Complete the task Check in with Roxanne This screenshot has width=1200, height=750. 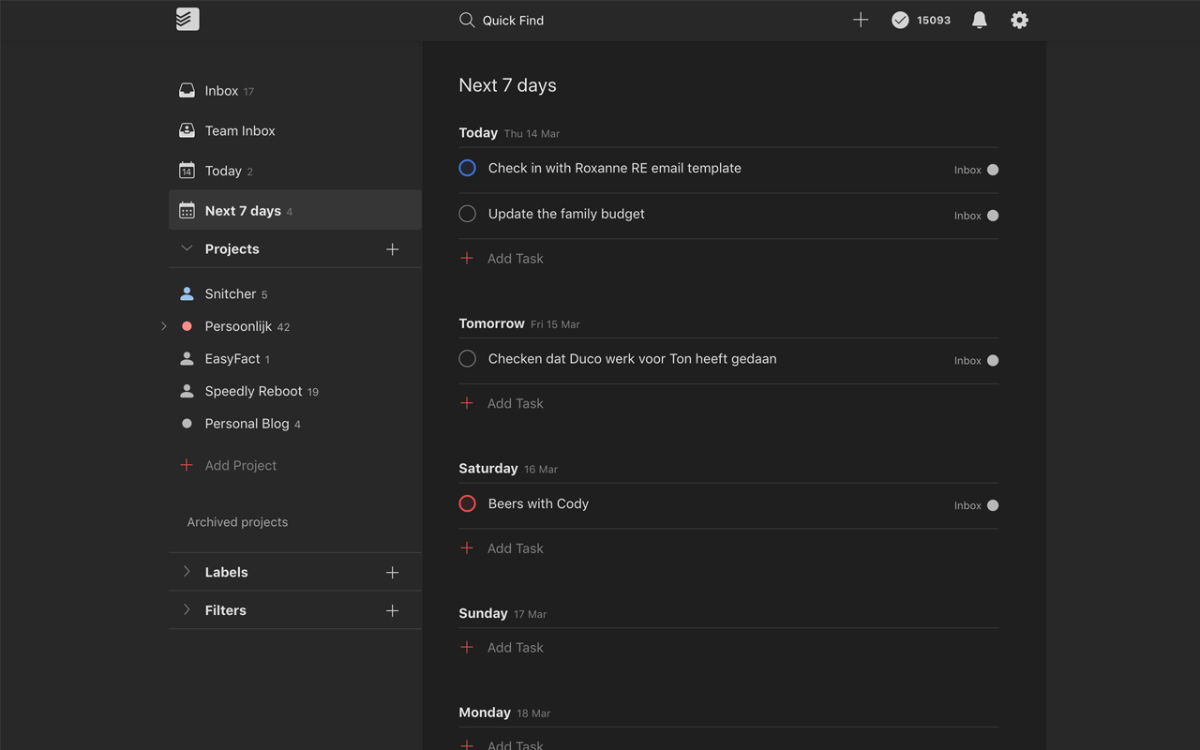pos(467,167)
